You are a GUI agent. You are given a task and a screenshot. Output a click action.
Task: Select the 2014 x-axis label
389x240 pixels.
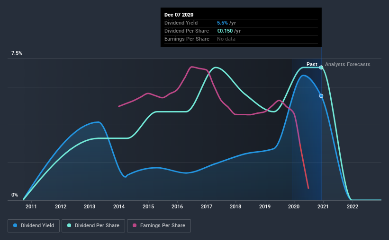(x=119, y=206)
